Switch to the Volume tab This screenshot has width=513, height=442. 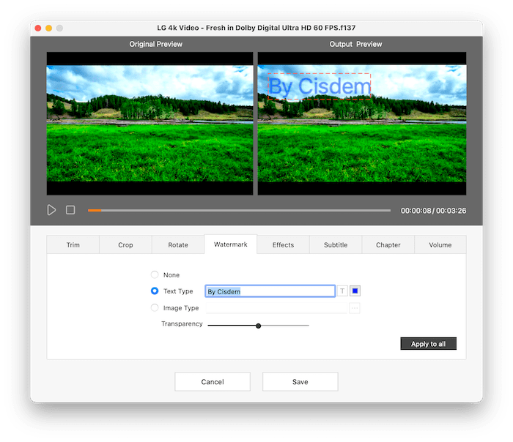click(440, 244)
